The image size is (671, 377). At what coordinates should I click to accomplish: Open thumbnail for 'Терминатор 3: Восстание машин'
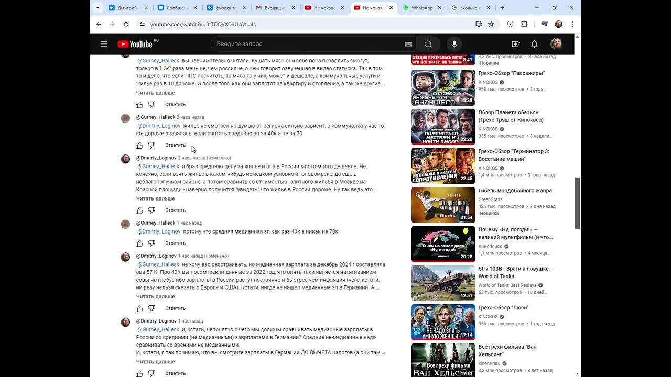tap(443, 166)
